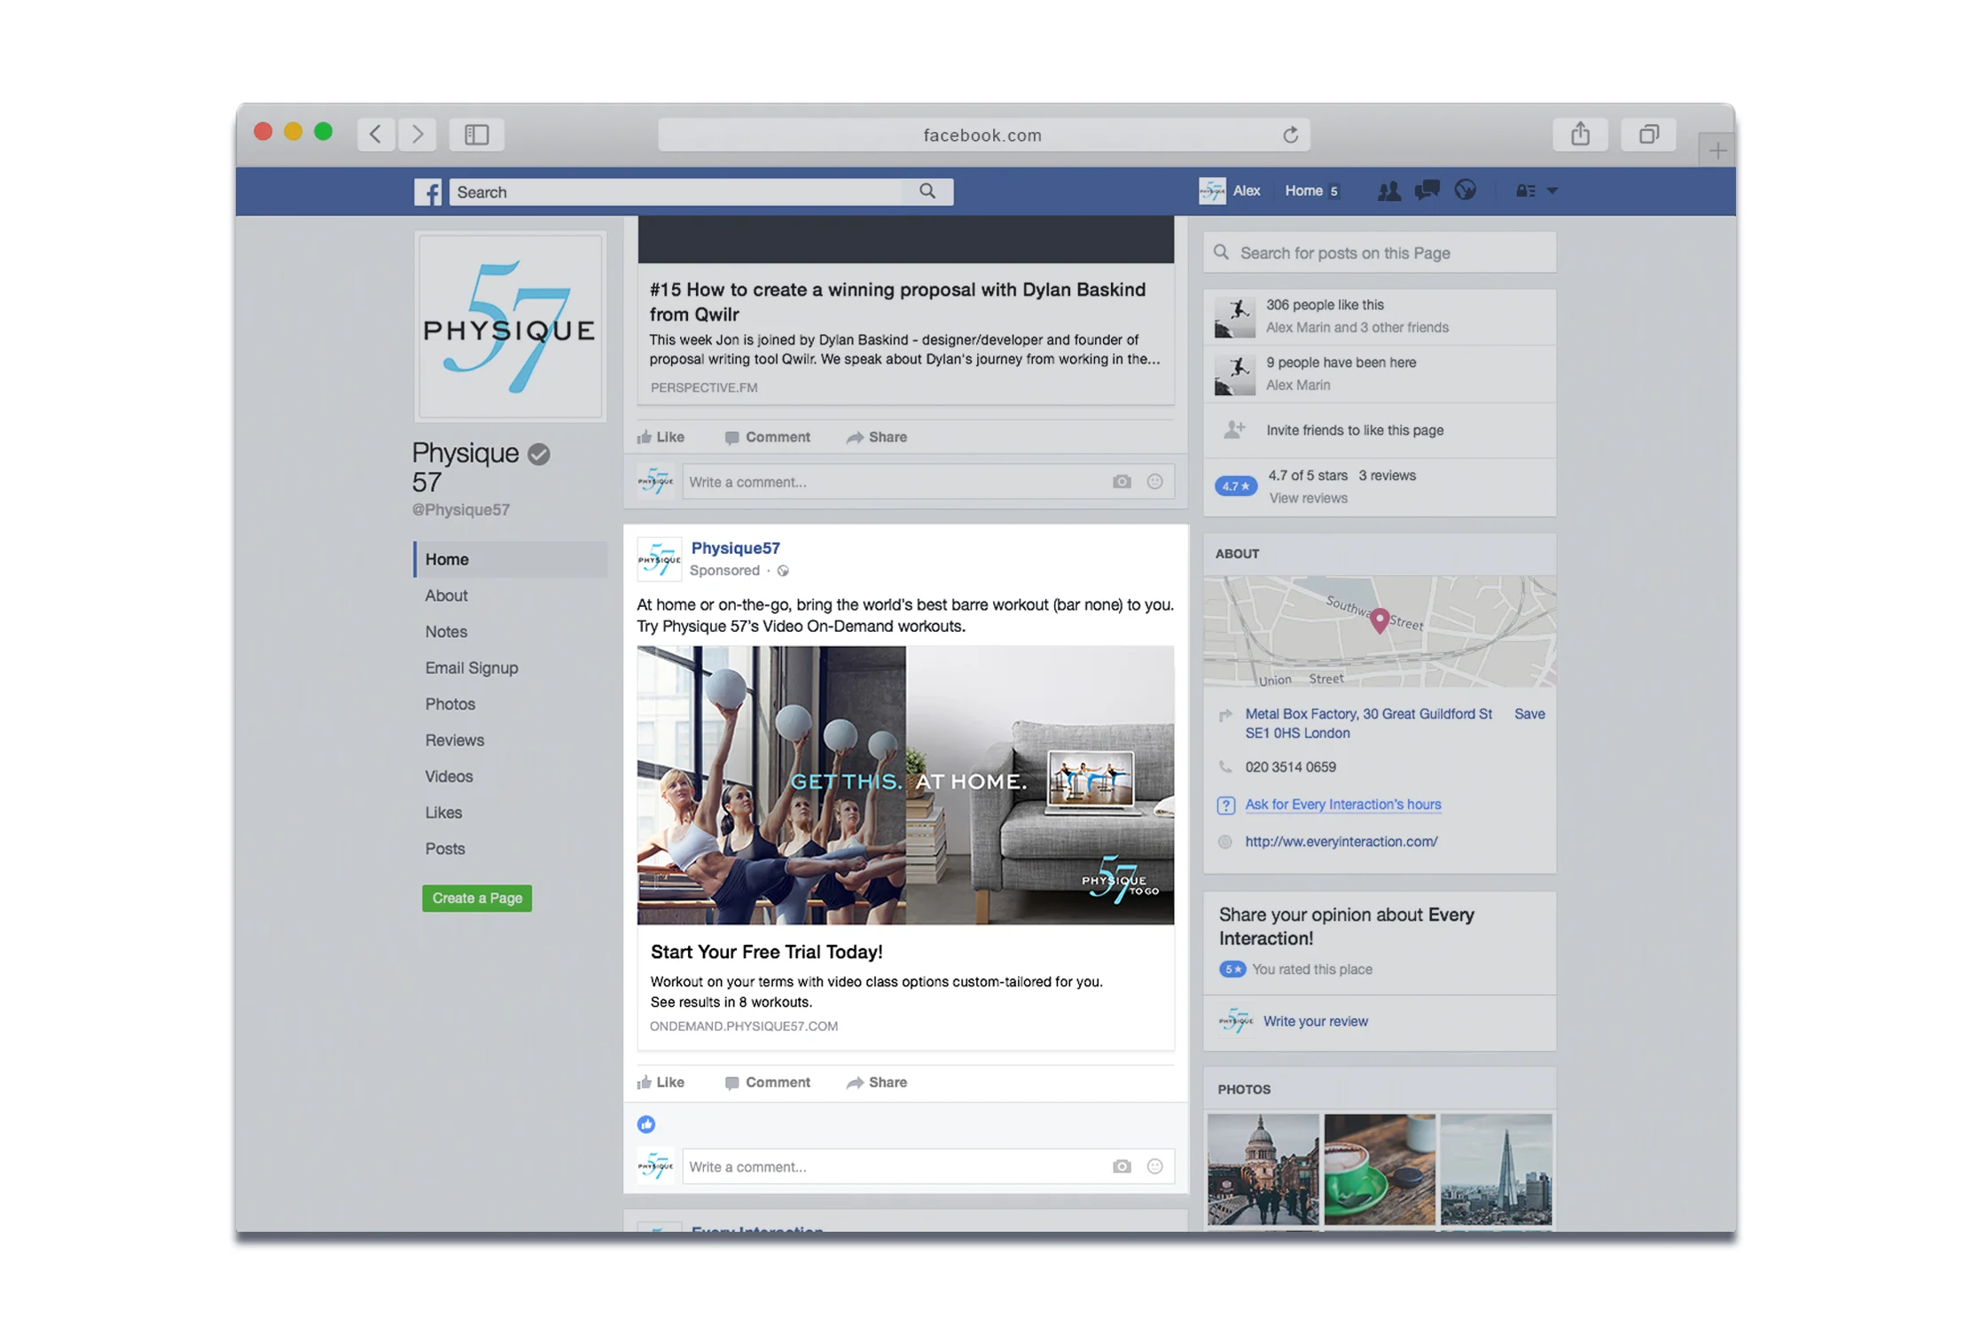1971x1331 pixels.
Task: Click the map in About section
Action: [x=1380, y=632]
